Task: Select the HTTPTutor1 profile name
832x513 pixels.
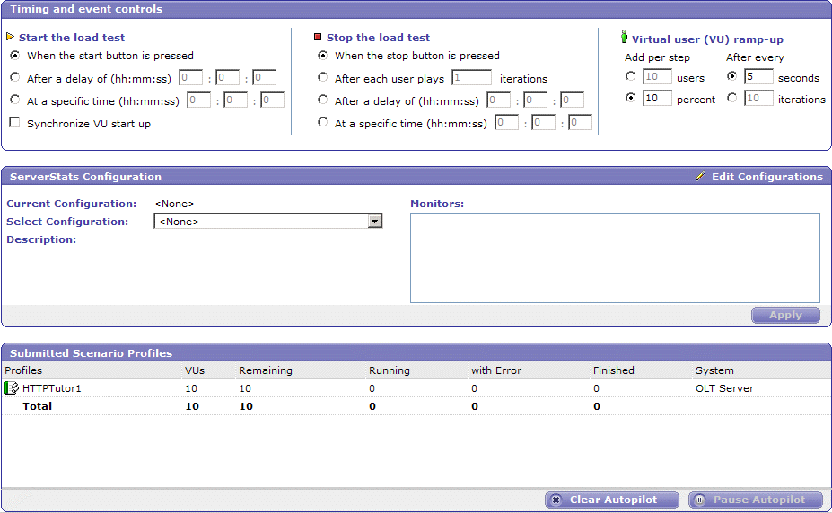Action: 51,388
